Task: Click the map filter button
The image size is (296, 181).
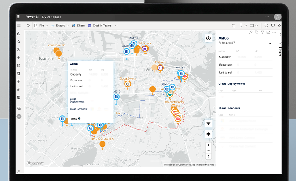Action: click(208, 124)
